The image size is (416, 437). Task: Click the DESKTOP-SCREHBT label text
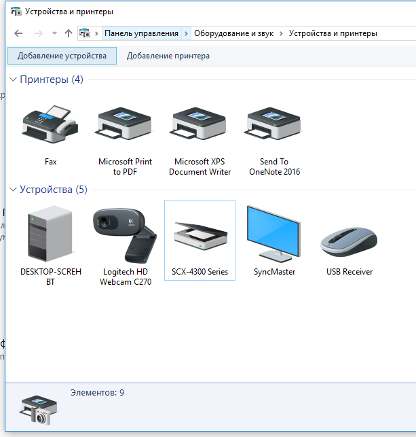coord(51,277)
